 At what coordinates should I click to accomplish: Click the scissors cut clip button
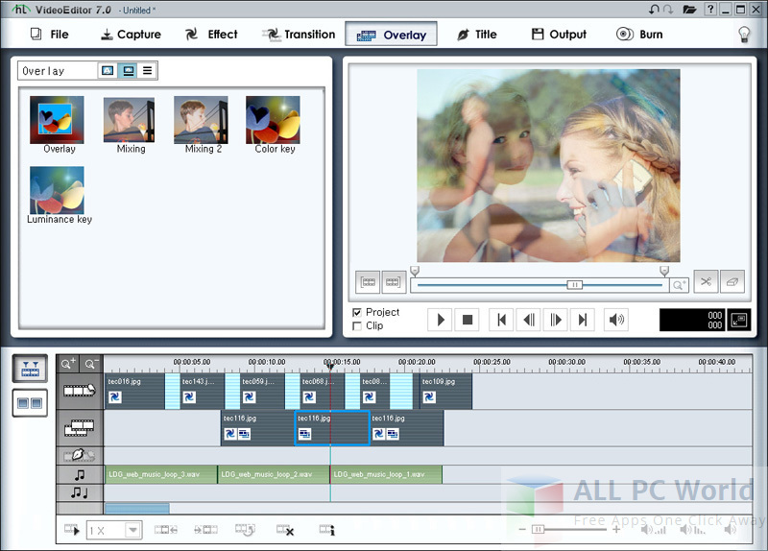coord(706,281)
